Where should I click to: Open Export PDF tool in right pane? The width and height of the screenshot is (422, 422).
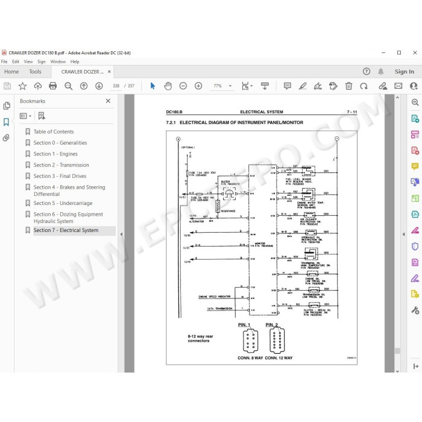tap(415, 118)
